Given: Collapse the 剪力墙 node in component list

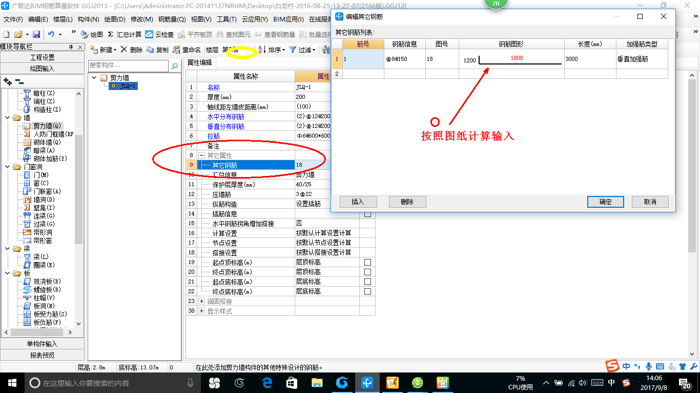Looking at the screenshot, I should 93,78.
